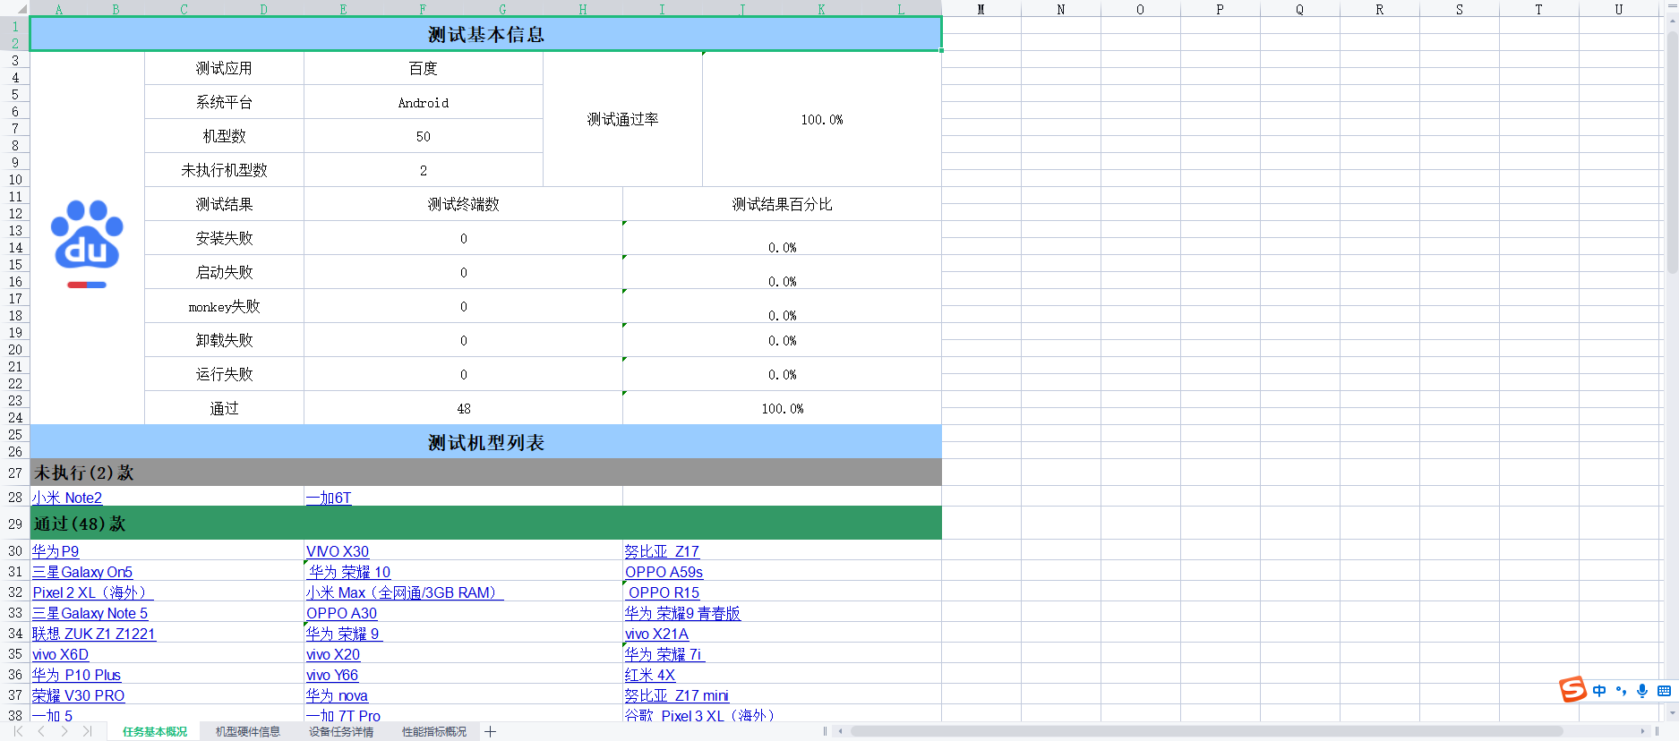This screenshot has height=741, width=1679.
Task: Click the select-all corner triangle
Action: [x=21, y=9]
